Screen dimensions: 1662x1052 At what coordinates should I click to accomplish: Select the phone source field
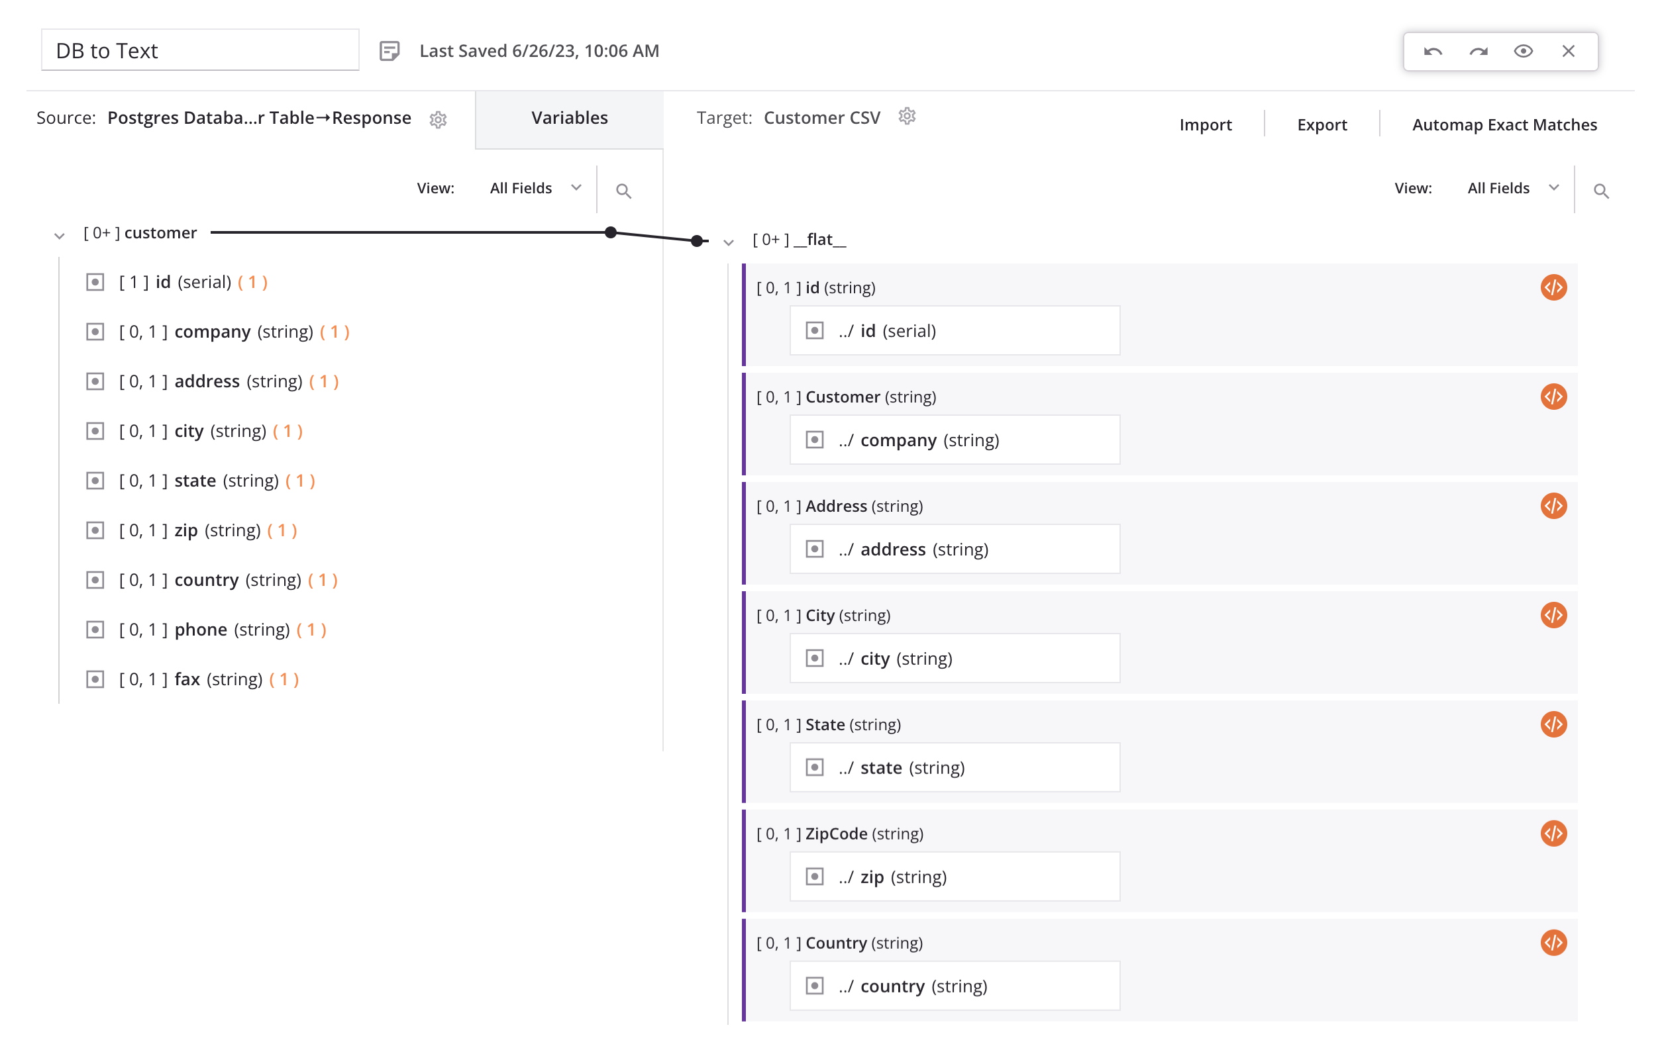pos(200,630)
